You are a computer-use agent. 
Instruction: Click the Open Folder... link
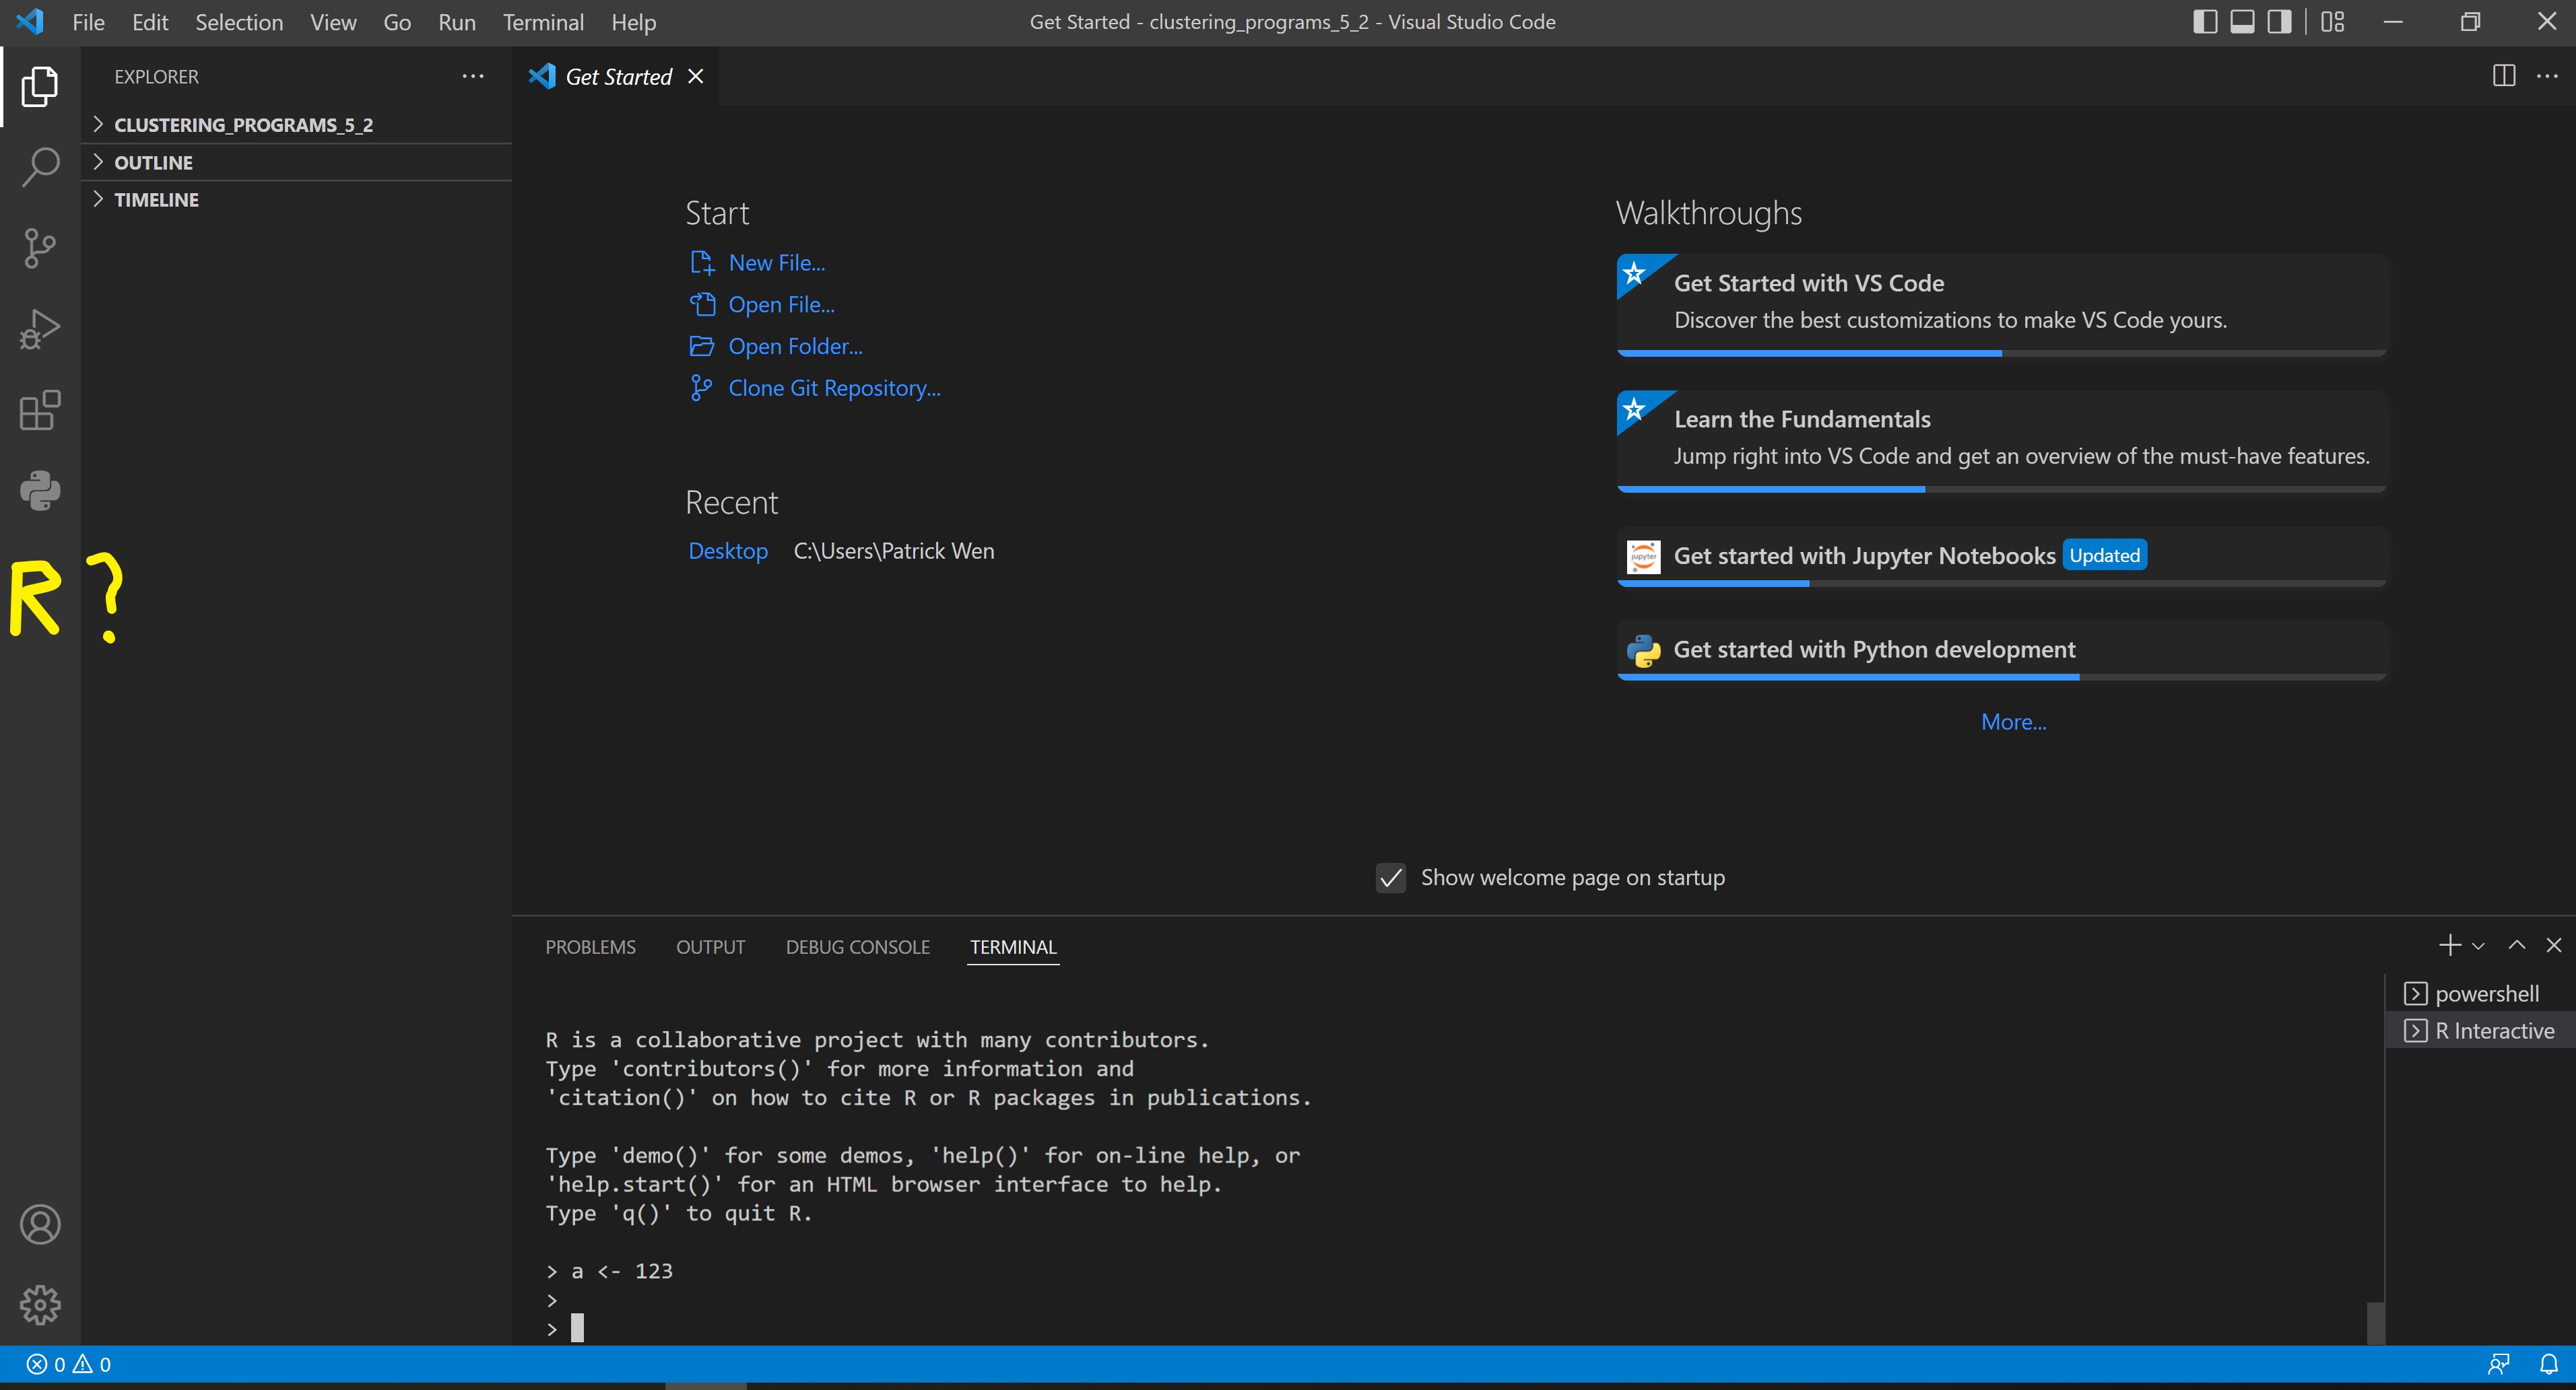click(795, 346)
